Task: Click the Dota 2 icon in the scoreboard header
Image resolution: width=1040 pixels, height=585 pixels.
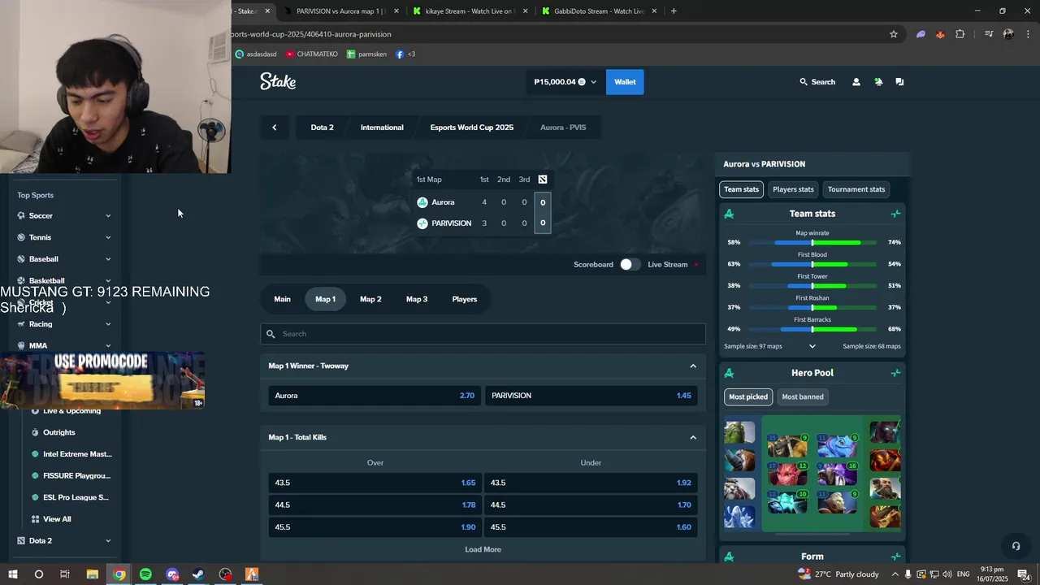Action: click(543, 180)
